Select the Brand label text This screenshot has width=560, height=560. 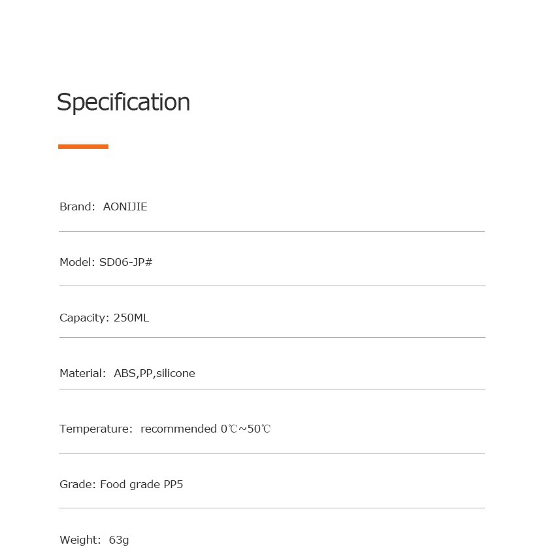(x=77, y=206)
